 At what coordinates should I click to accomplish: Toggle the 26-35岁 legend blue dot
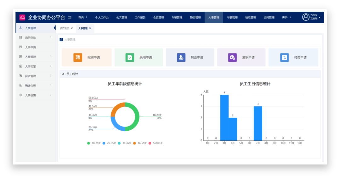pos(104,143)
